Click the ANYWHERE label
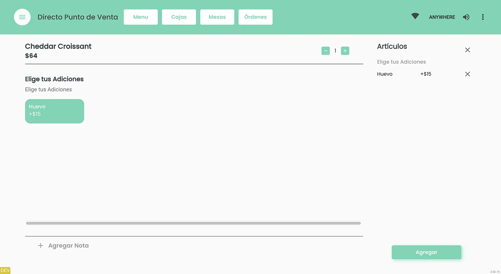The image size is (501, 274). click(442, 17)
